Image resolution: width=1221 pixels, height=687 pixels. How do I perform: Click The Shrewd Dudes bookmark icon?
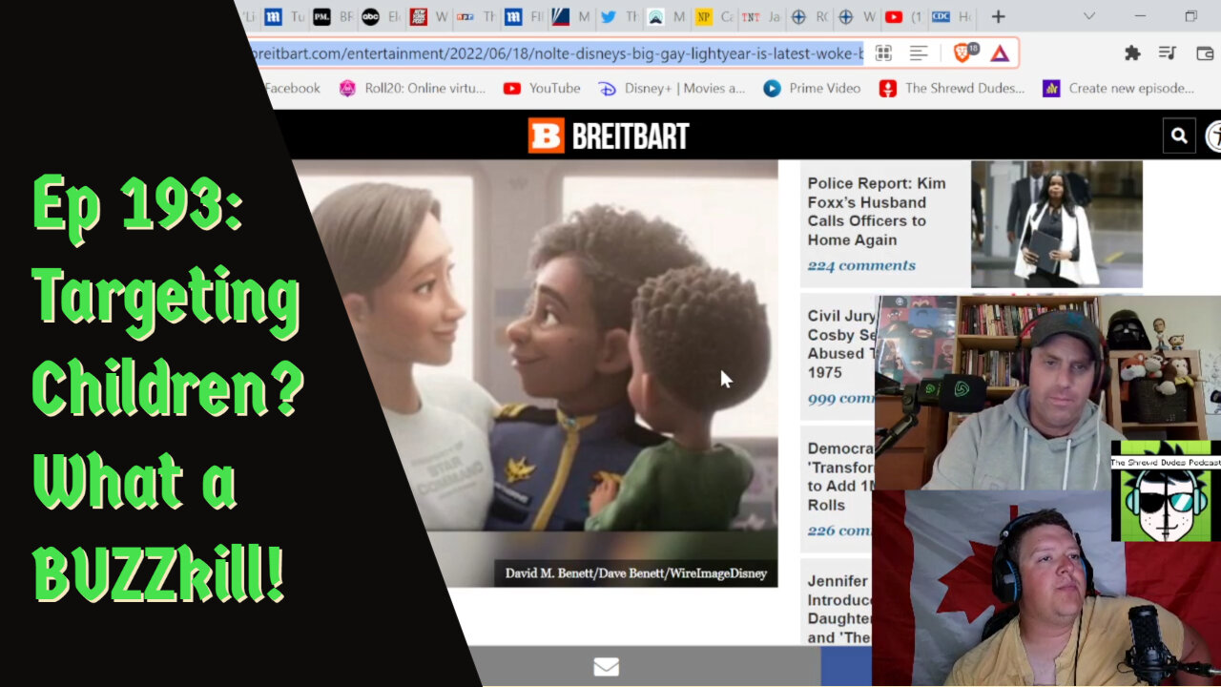tap(888, 88)
